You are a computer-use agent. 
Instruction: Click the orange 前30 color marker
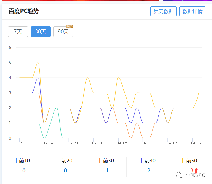(100, 161)
